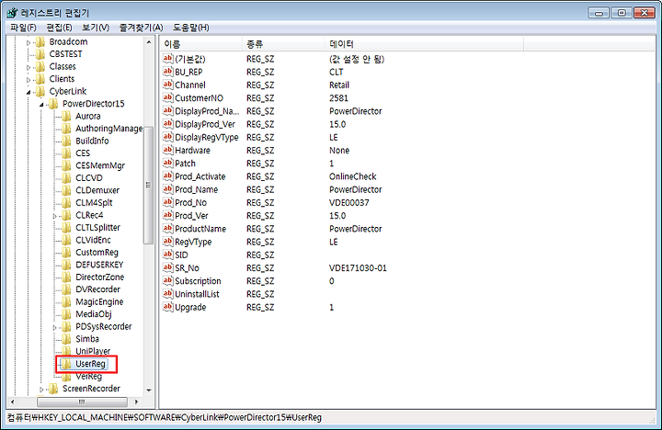Click the SR_No string value icon
This screenshot has height=430, width=662.
167,267
